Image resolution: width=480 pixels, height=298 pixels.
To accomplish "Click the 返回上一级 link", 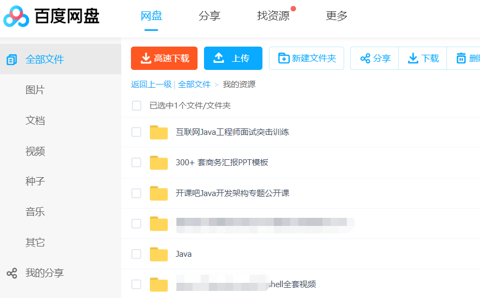I will click(151, 85).
